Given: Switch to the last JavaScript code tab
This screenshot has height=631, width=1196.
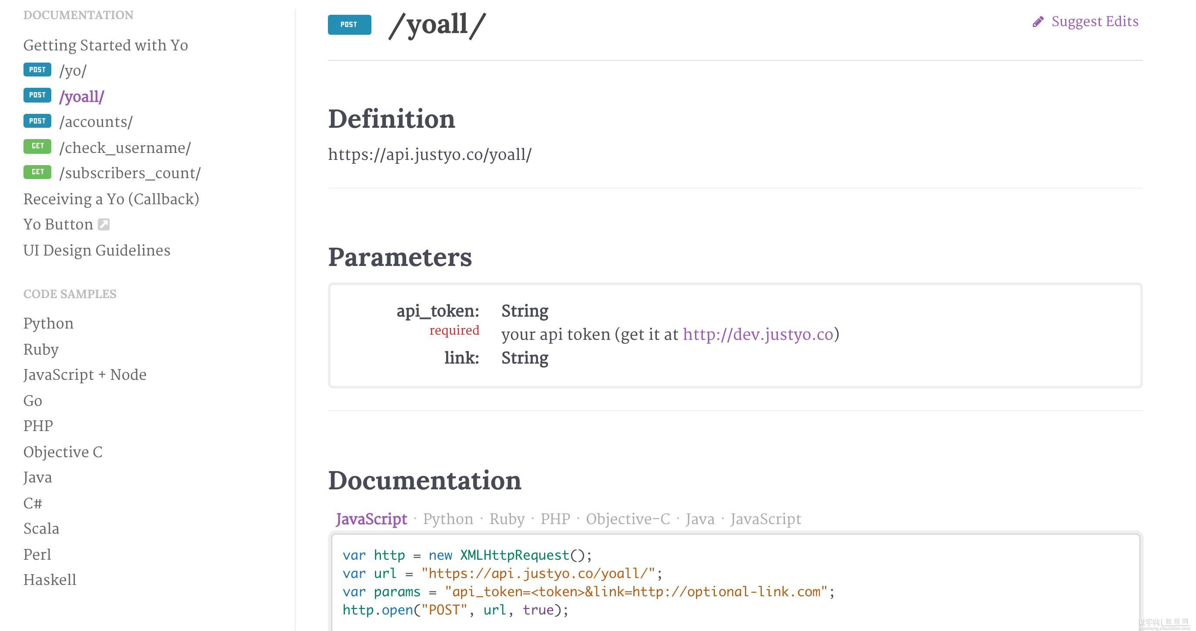Looking at the screenshot, I should (765, 519).
